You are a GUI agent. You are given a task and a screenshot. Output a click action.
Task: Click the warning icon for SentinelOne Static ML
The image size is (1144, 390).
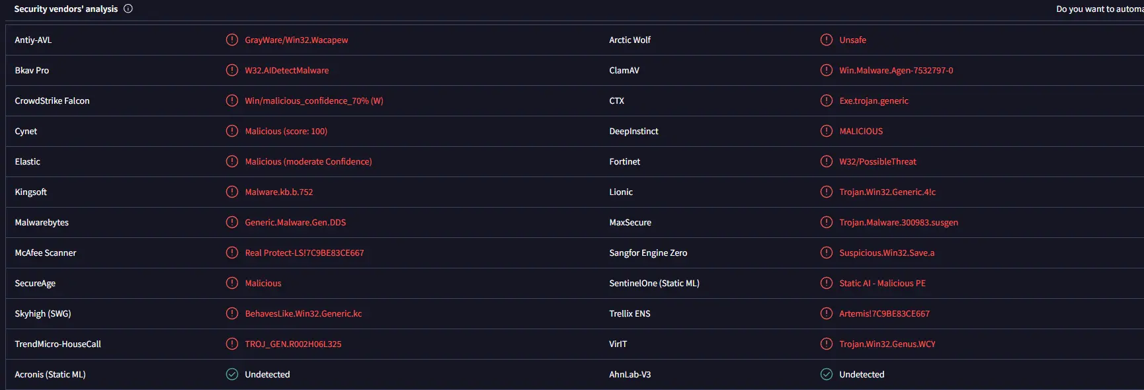point(827,283)
